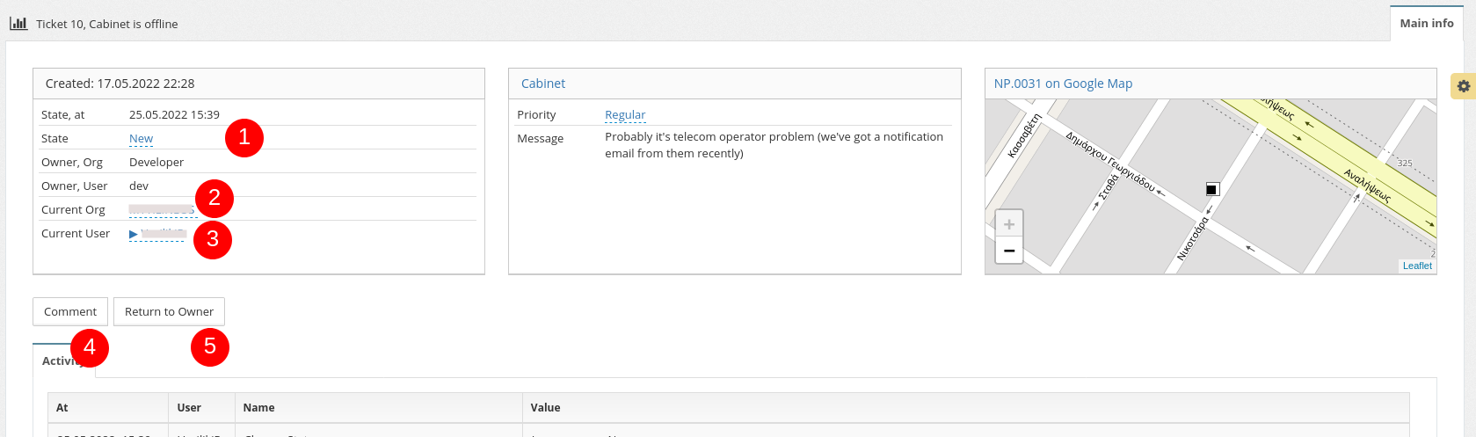
Task: Edit the Current Org value
Action: click(x=160, y=210)
